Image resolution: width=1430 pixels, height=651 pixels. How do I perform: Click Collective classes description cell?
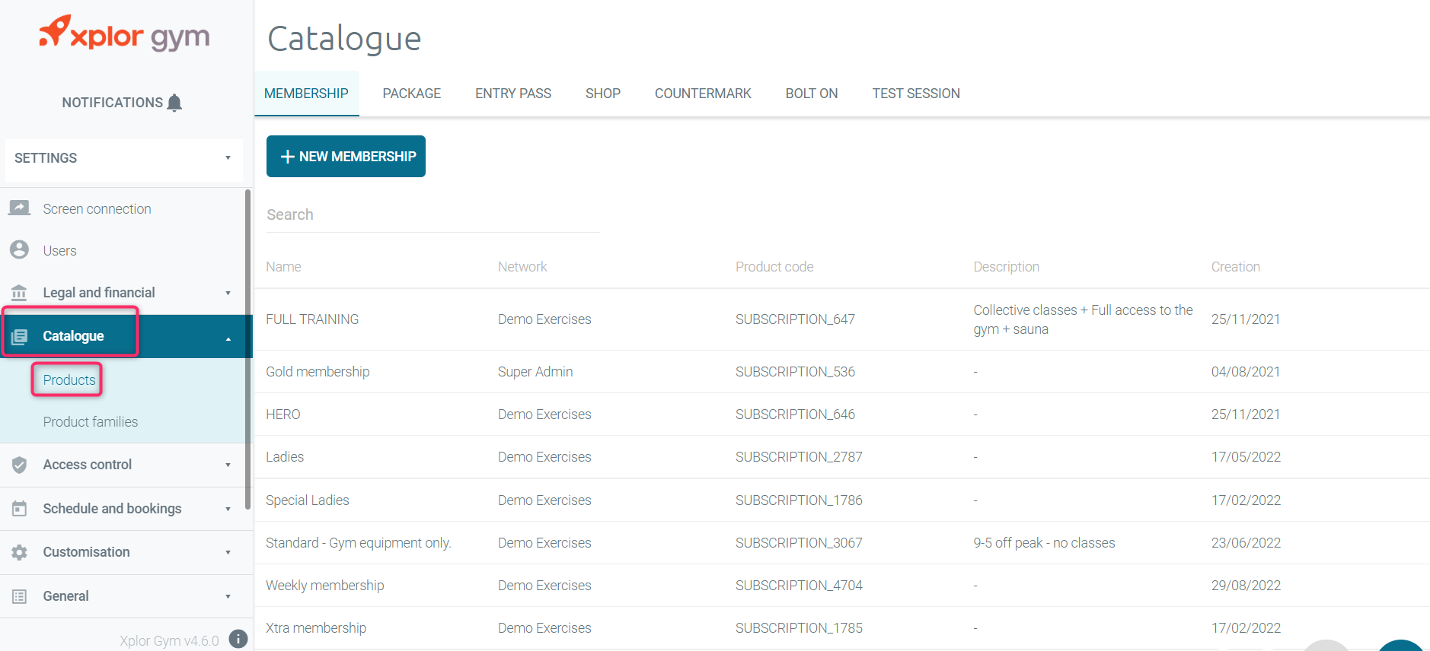point(1083,319)
